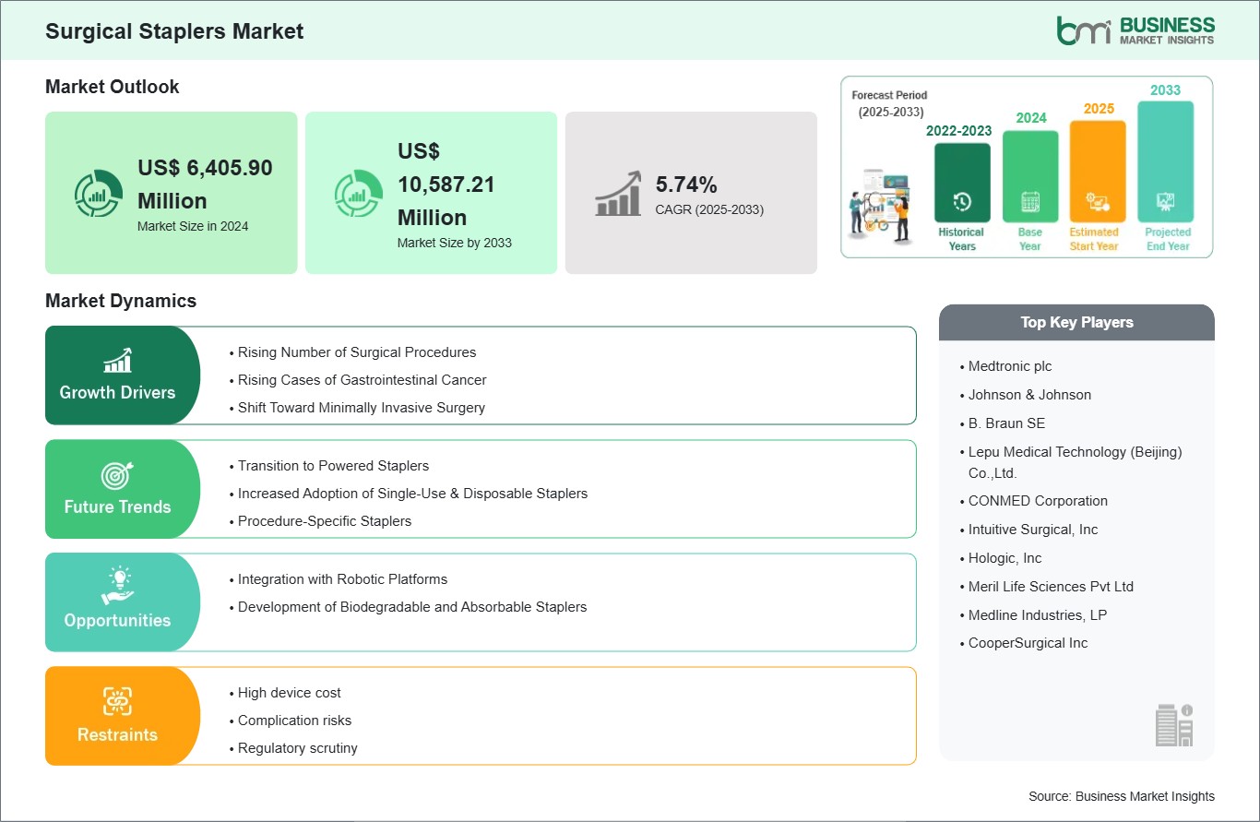1260x822 pixels.
Task: Click the teal 2033 Projected End Year bar
Action: coord(1165,161)
